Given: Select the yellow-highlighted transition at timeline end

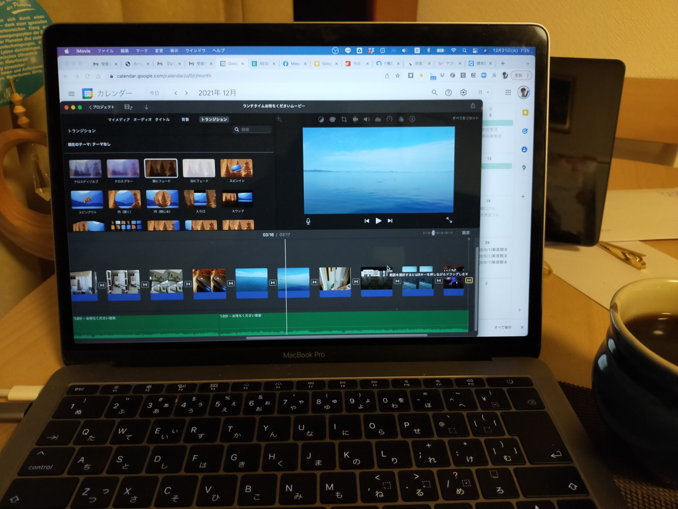Looking at the screenshot, I should point(469,280).
